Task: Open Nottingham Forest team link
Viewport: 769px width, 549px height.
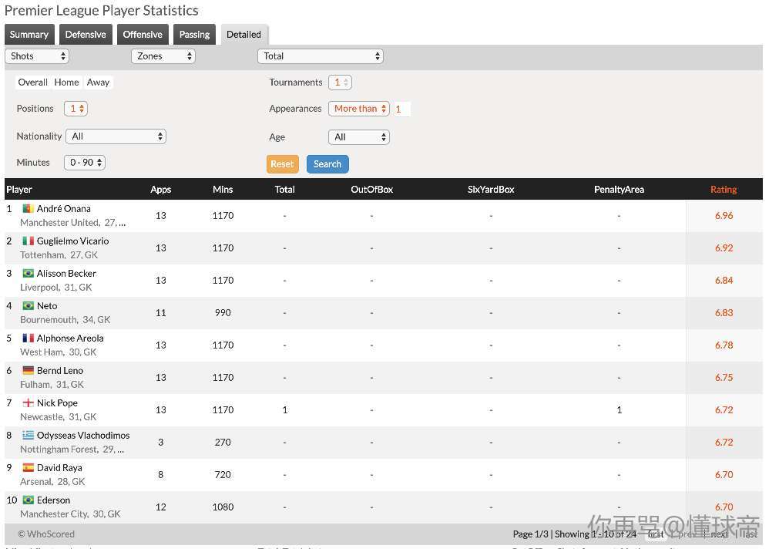Action: point(59,450)
